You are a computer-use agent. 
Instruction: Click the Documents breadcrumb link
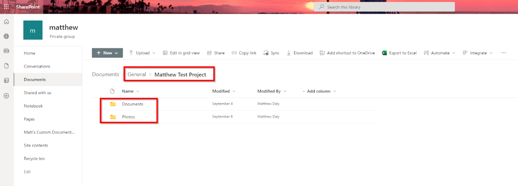coord(106,74)
